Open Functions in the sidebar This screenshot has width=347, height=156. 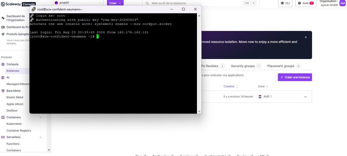pos(13,144)
